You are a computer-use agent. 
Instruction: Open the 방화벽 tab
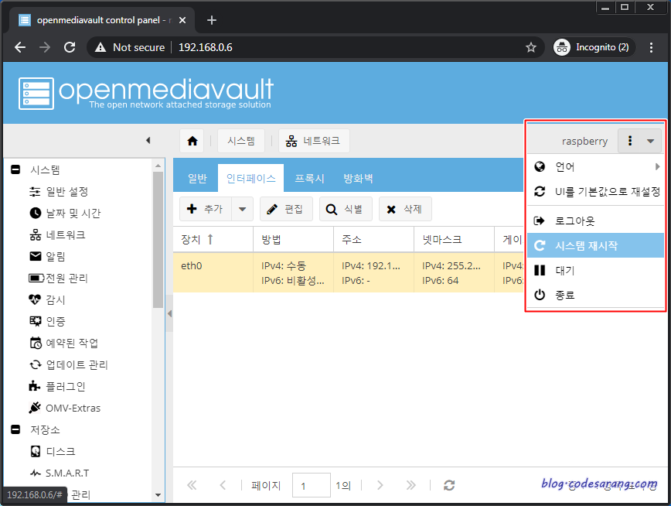point(358,178)
